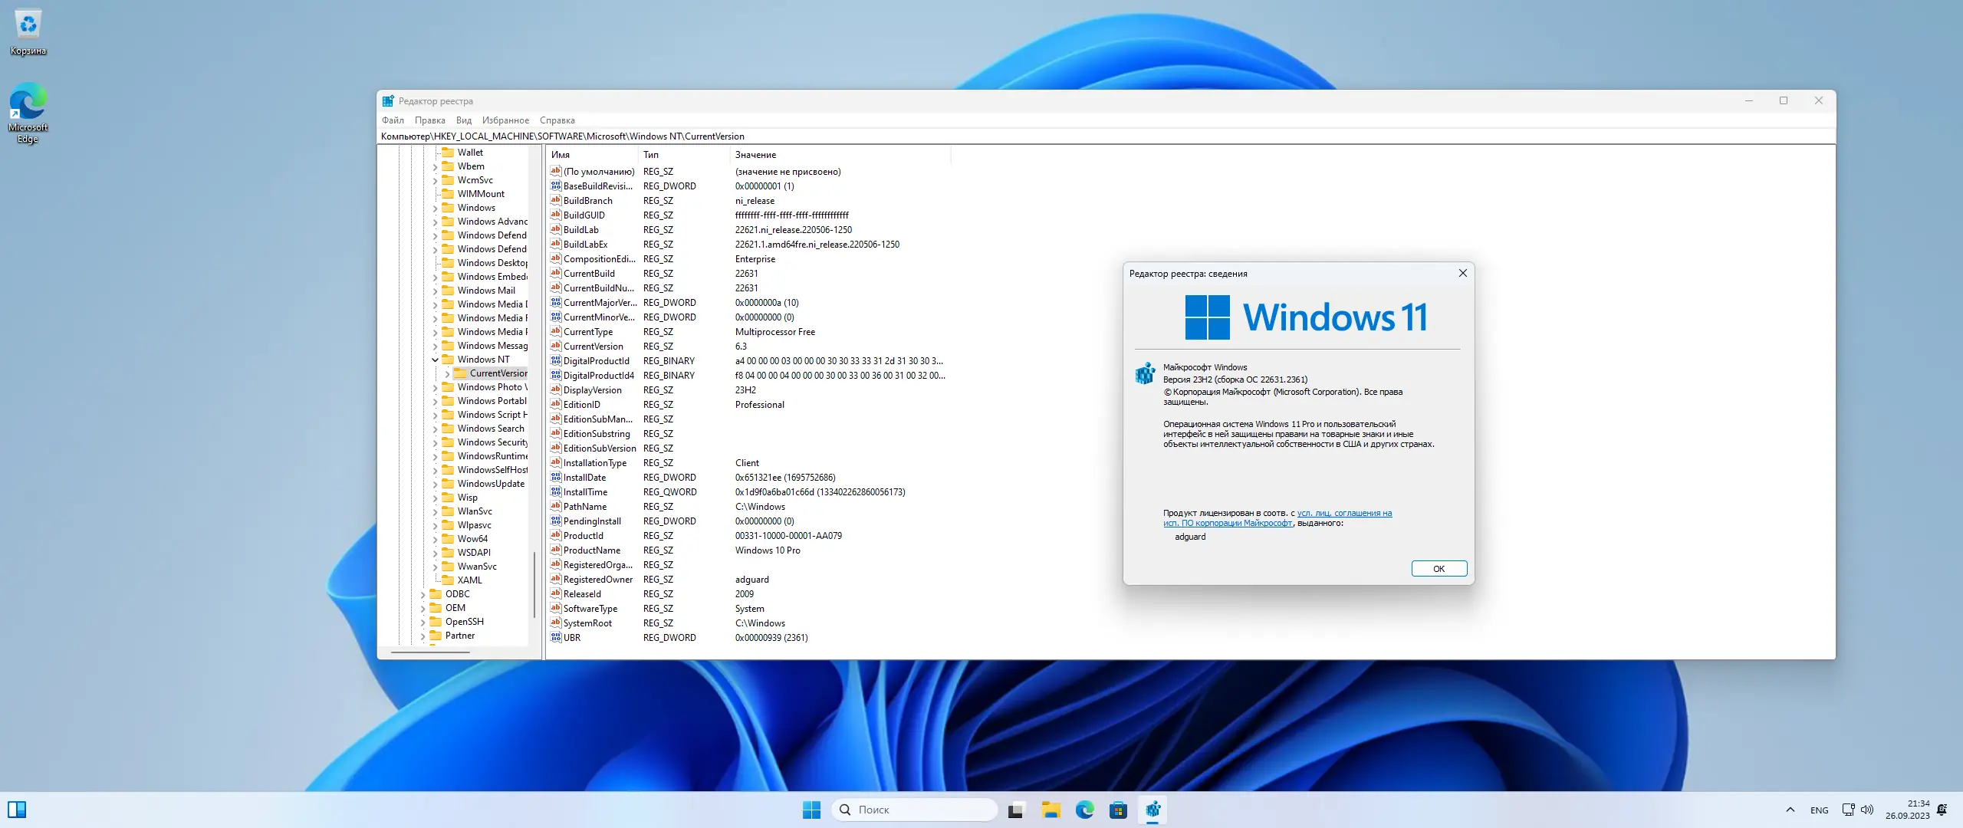Viewport: 1963px width, 828px height.
Task: Open File Explorer from taskbar
Action: [x=1051, y=810]
